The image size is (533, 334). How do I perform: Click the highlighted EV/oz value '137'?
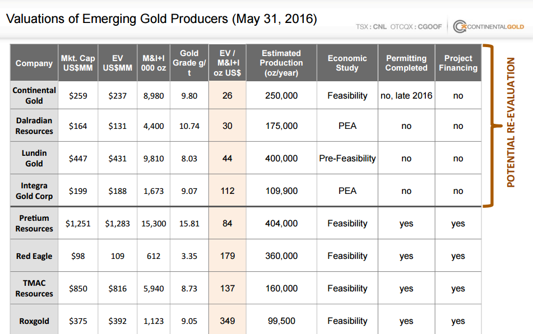227,289
